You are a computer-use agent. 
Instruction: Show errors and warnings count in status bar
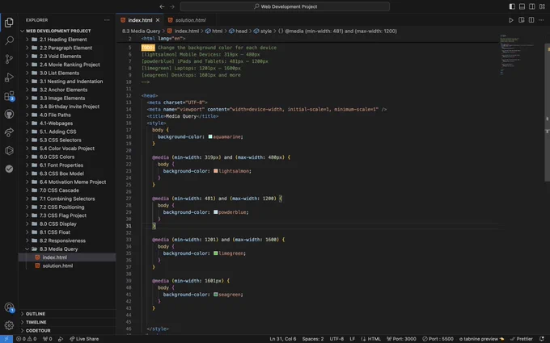pyautogui.click(x=27, y=339)
